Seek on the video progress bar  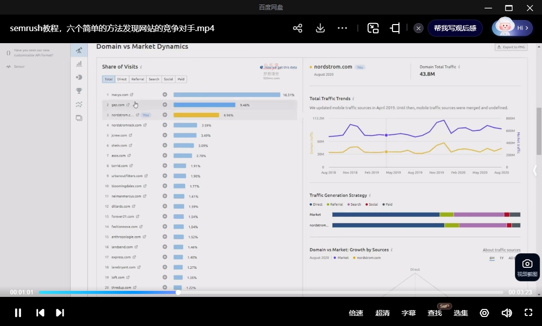(271, 292)
